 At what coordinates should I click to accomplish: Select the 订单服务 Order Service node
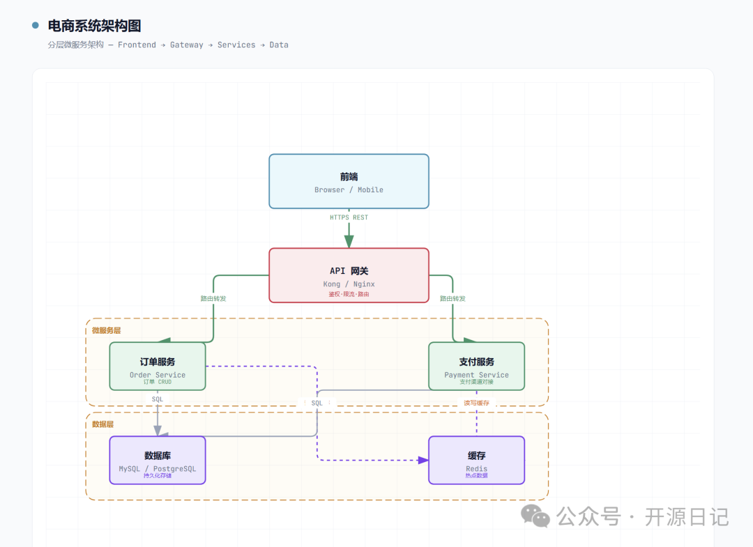coord(158,366)
